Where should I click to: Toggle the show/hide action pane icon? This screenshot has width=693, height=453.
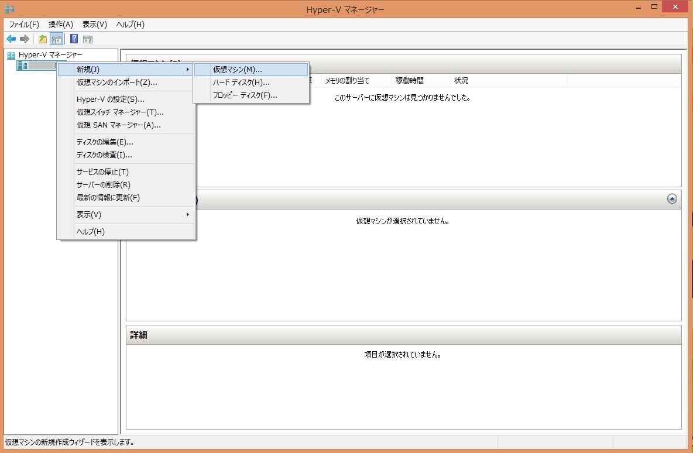[x=88, y=39]
